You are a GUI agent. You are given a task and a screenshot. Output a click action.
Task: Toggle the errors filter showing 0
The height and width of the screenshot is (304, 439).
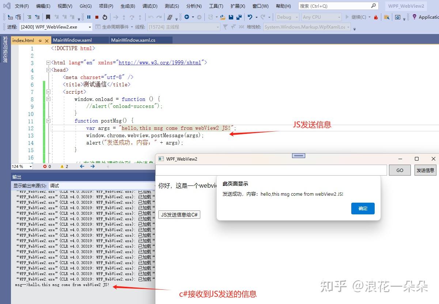[x=45, y=166]
